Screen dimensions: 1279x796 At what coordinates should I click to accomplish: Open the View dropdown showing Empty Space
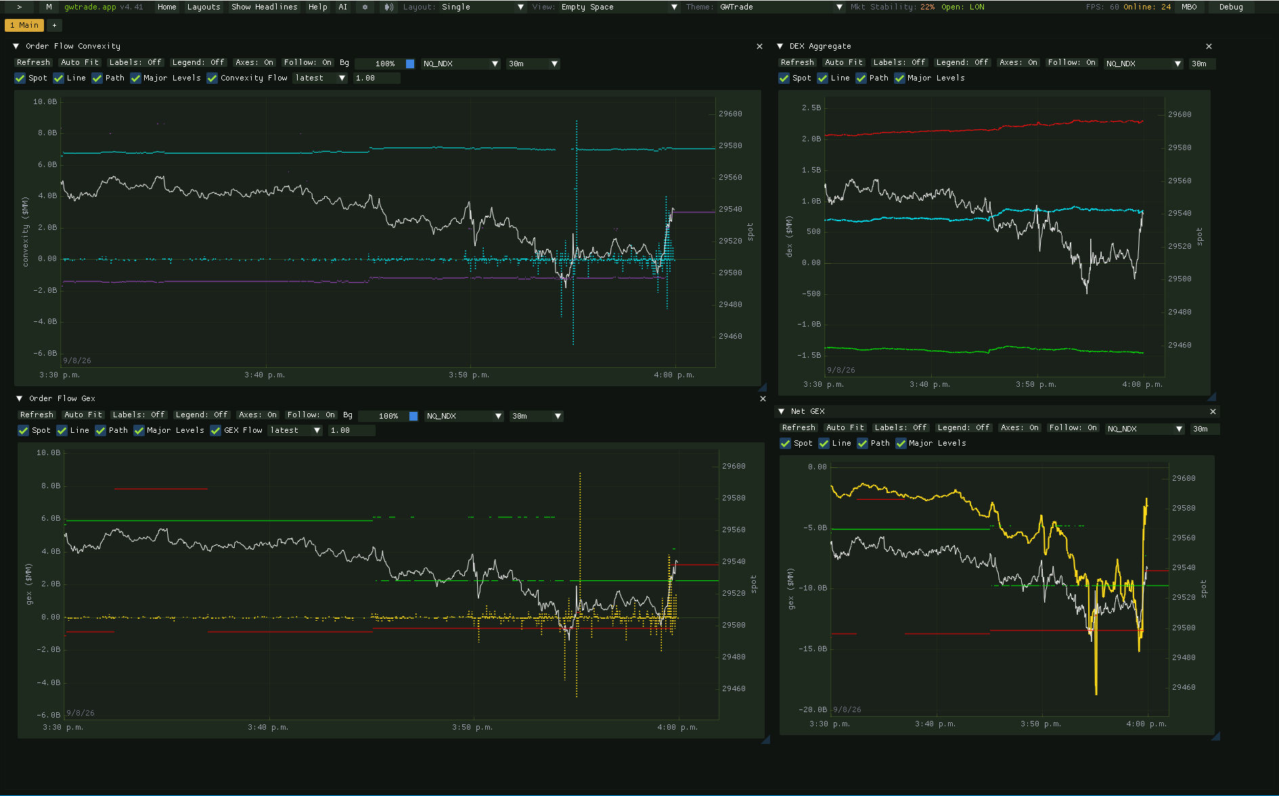click(x=619, y=7)
